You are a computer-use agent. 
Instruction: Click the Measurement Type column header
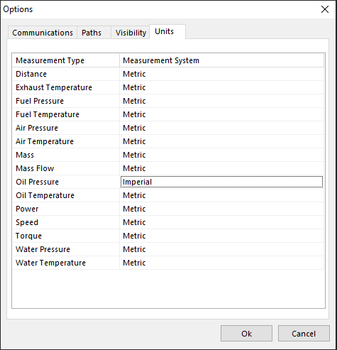point(66,60)
